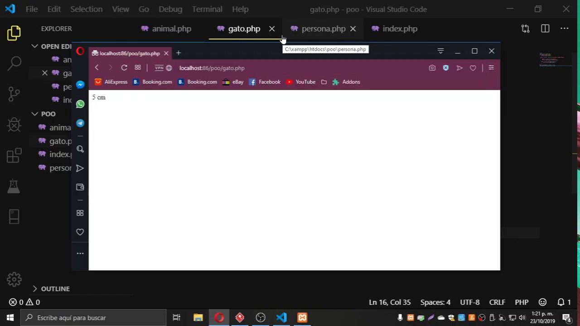Open Telegram in Opera sidebar
This screenshot has width=580, height=326.
pyautogui.click(x=80, y=123)
